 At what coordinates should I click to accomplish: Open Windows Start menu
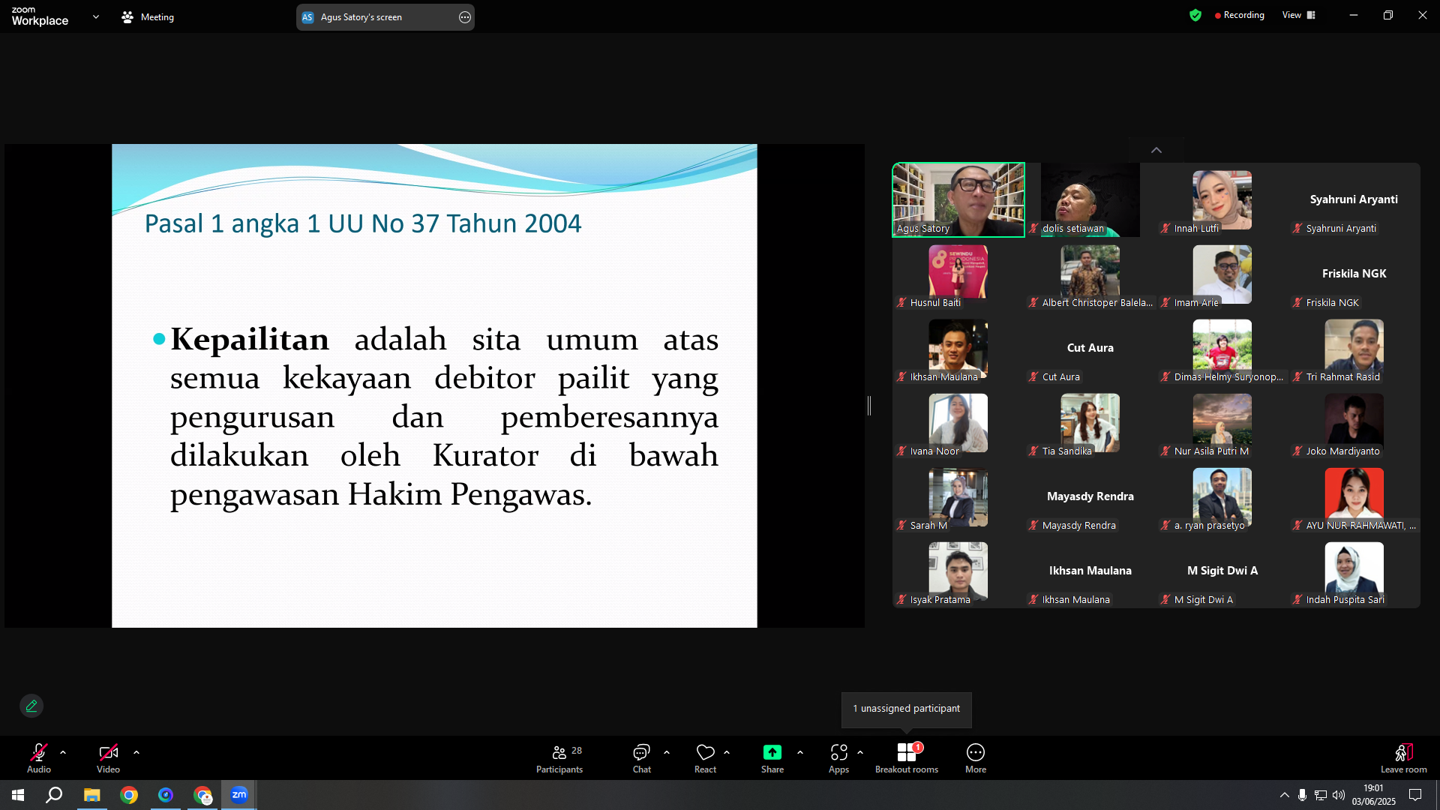18,795
